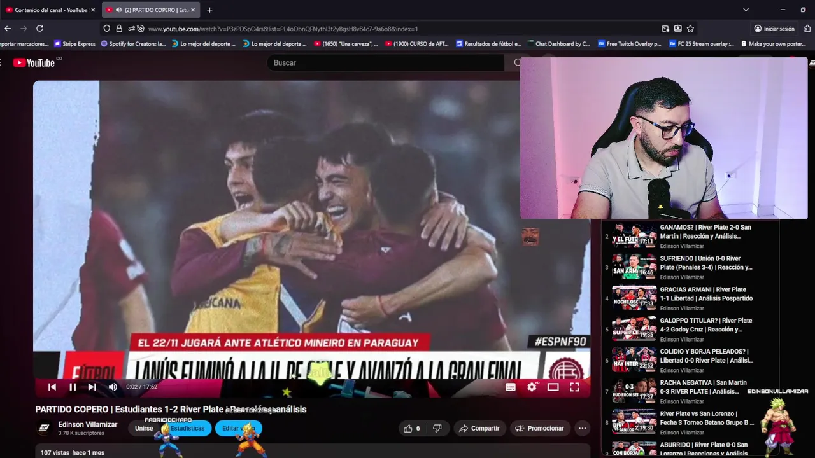Open the player settings gear
Viewport: 815px width, 458px height.
[x=532, y=387]
